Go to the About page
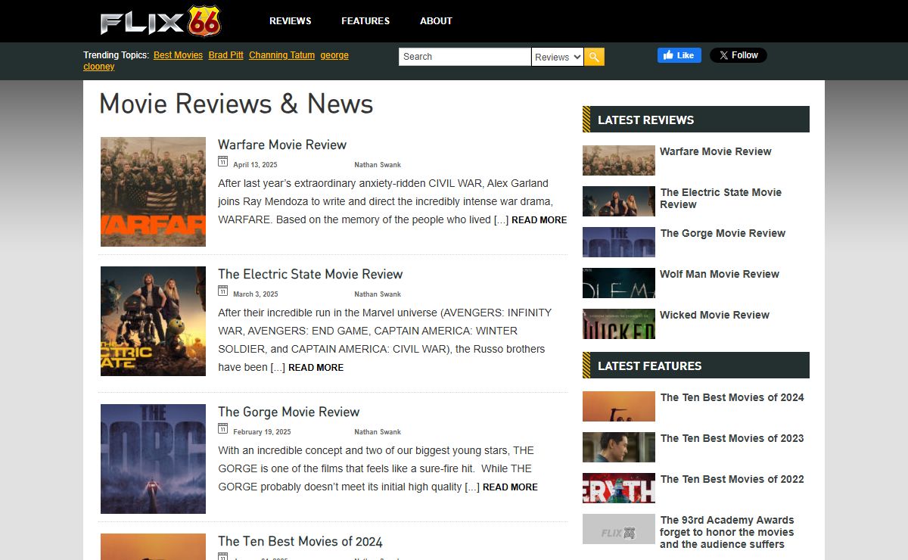 pyautogui.click(x=436, y=21)
